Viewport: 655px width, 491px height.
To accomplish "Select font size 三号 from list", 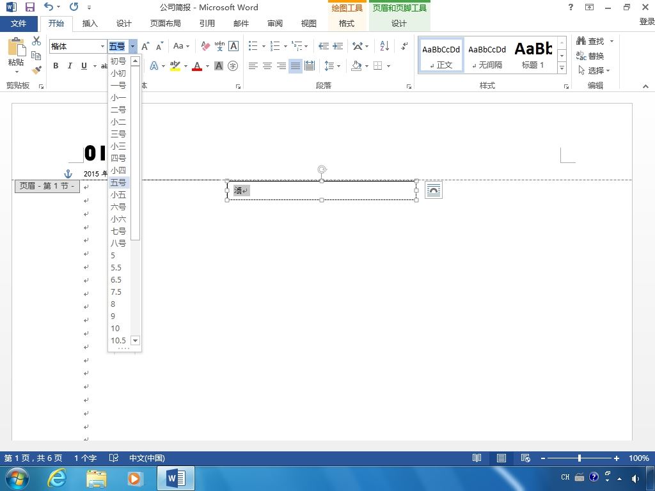I will [x=118, y=134].
